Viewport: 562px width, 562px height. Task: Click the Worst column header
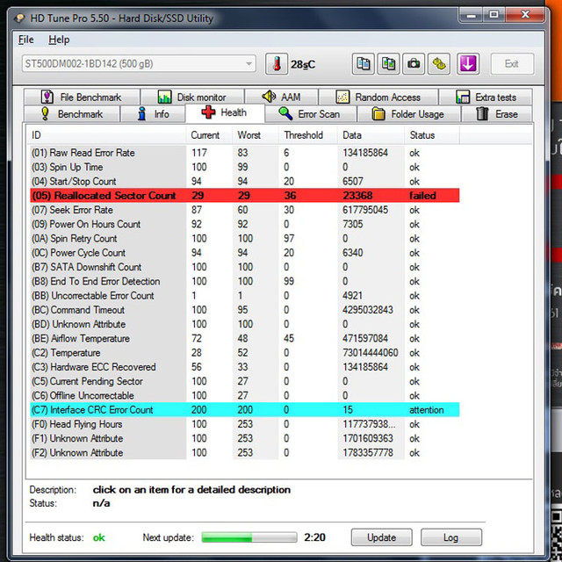(256, 135)
